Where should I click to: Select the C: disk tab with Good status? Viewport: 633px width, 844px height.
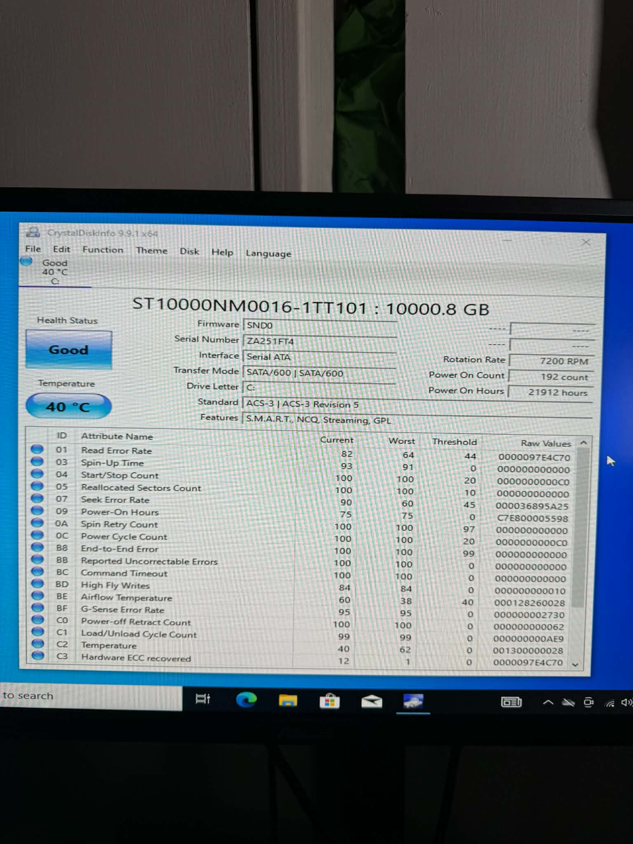pyautogui.click(x=54, y=272)
